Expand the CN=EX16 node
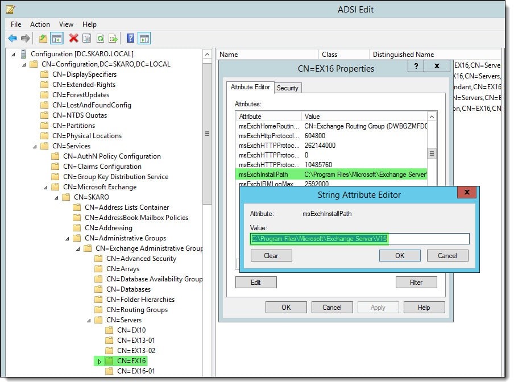514x386 pixels. click(100, 362)
